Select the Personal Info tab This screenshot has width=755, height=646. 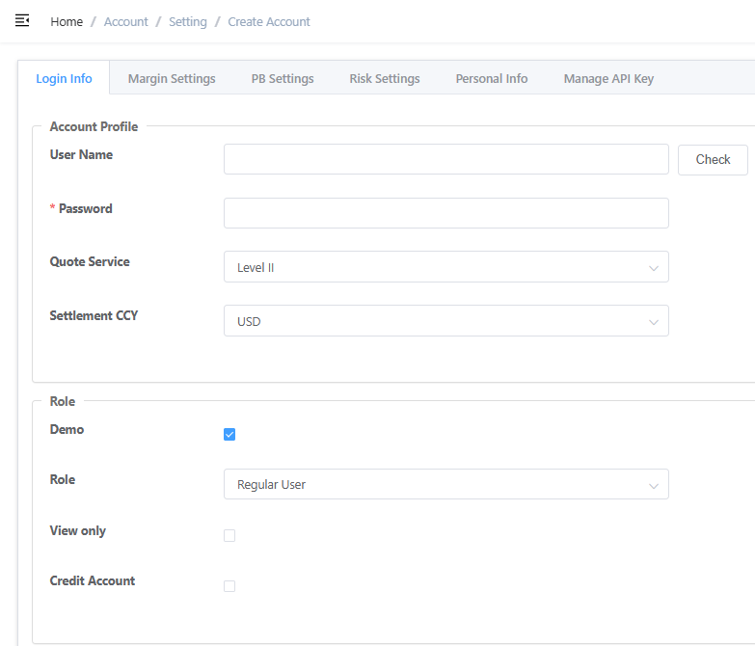[492, 78]
